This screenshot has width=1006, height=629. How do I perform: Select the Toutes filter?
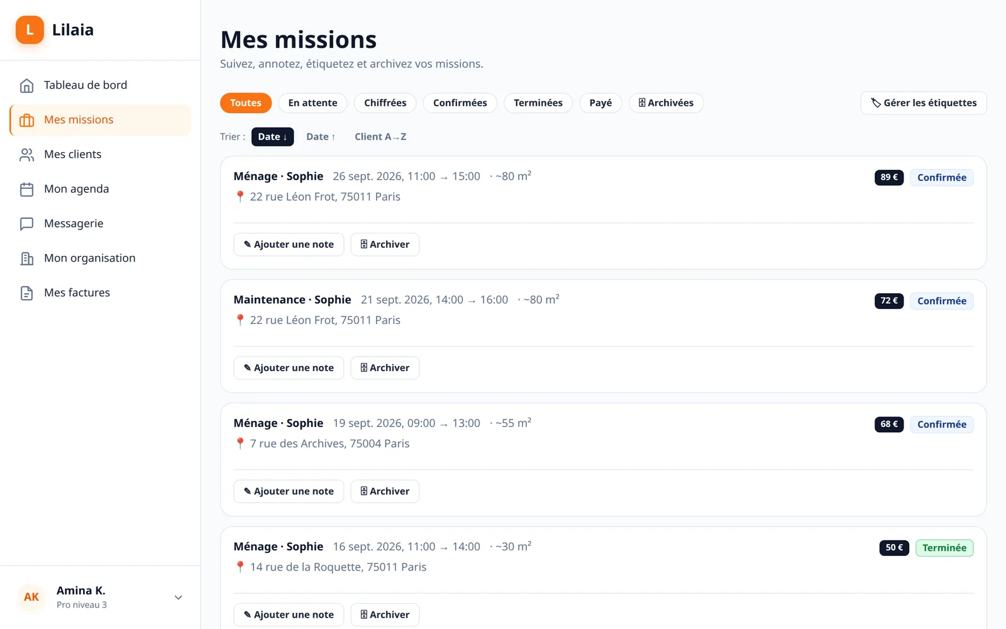point(246,103)
